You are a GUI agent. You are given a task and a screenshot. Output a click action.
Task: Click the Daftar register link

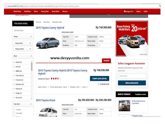146,11
